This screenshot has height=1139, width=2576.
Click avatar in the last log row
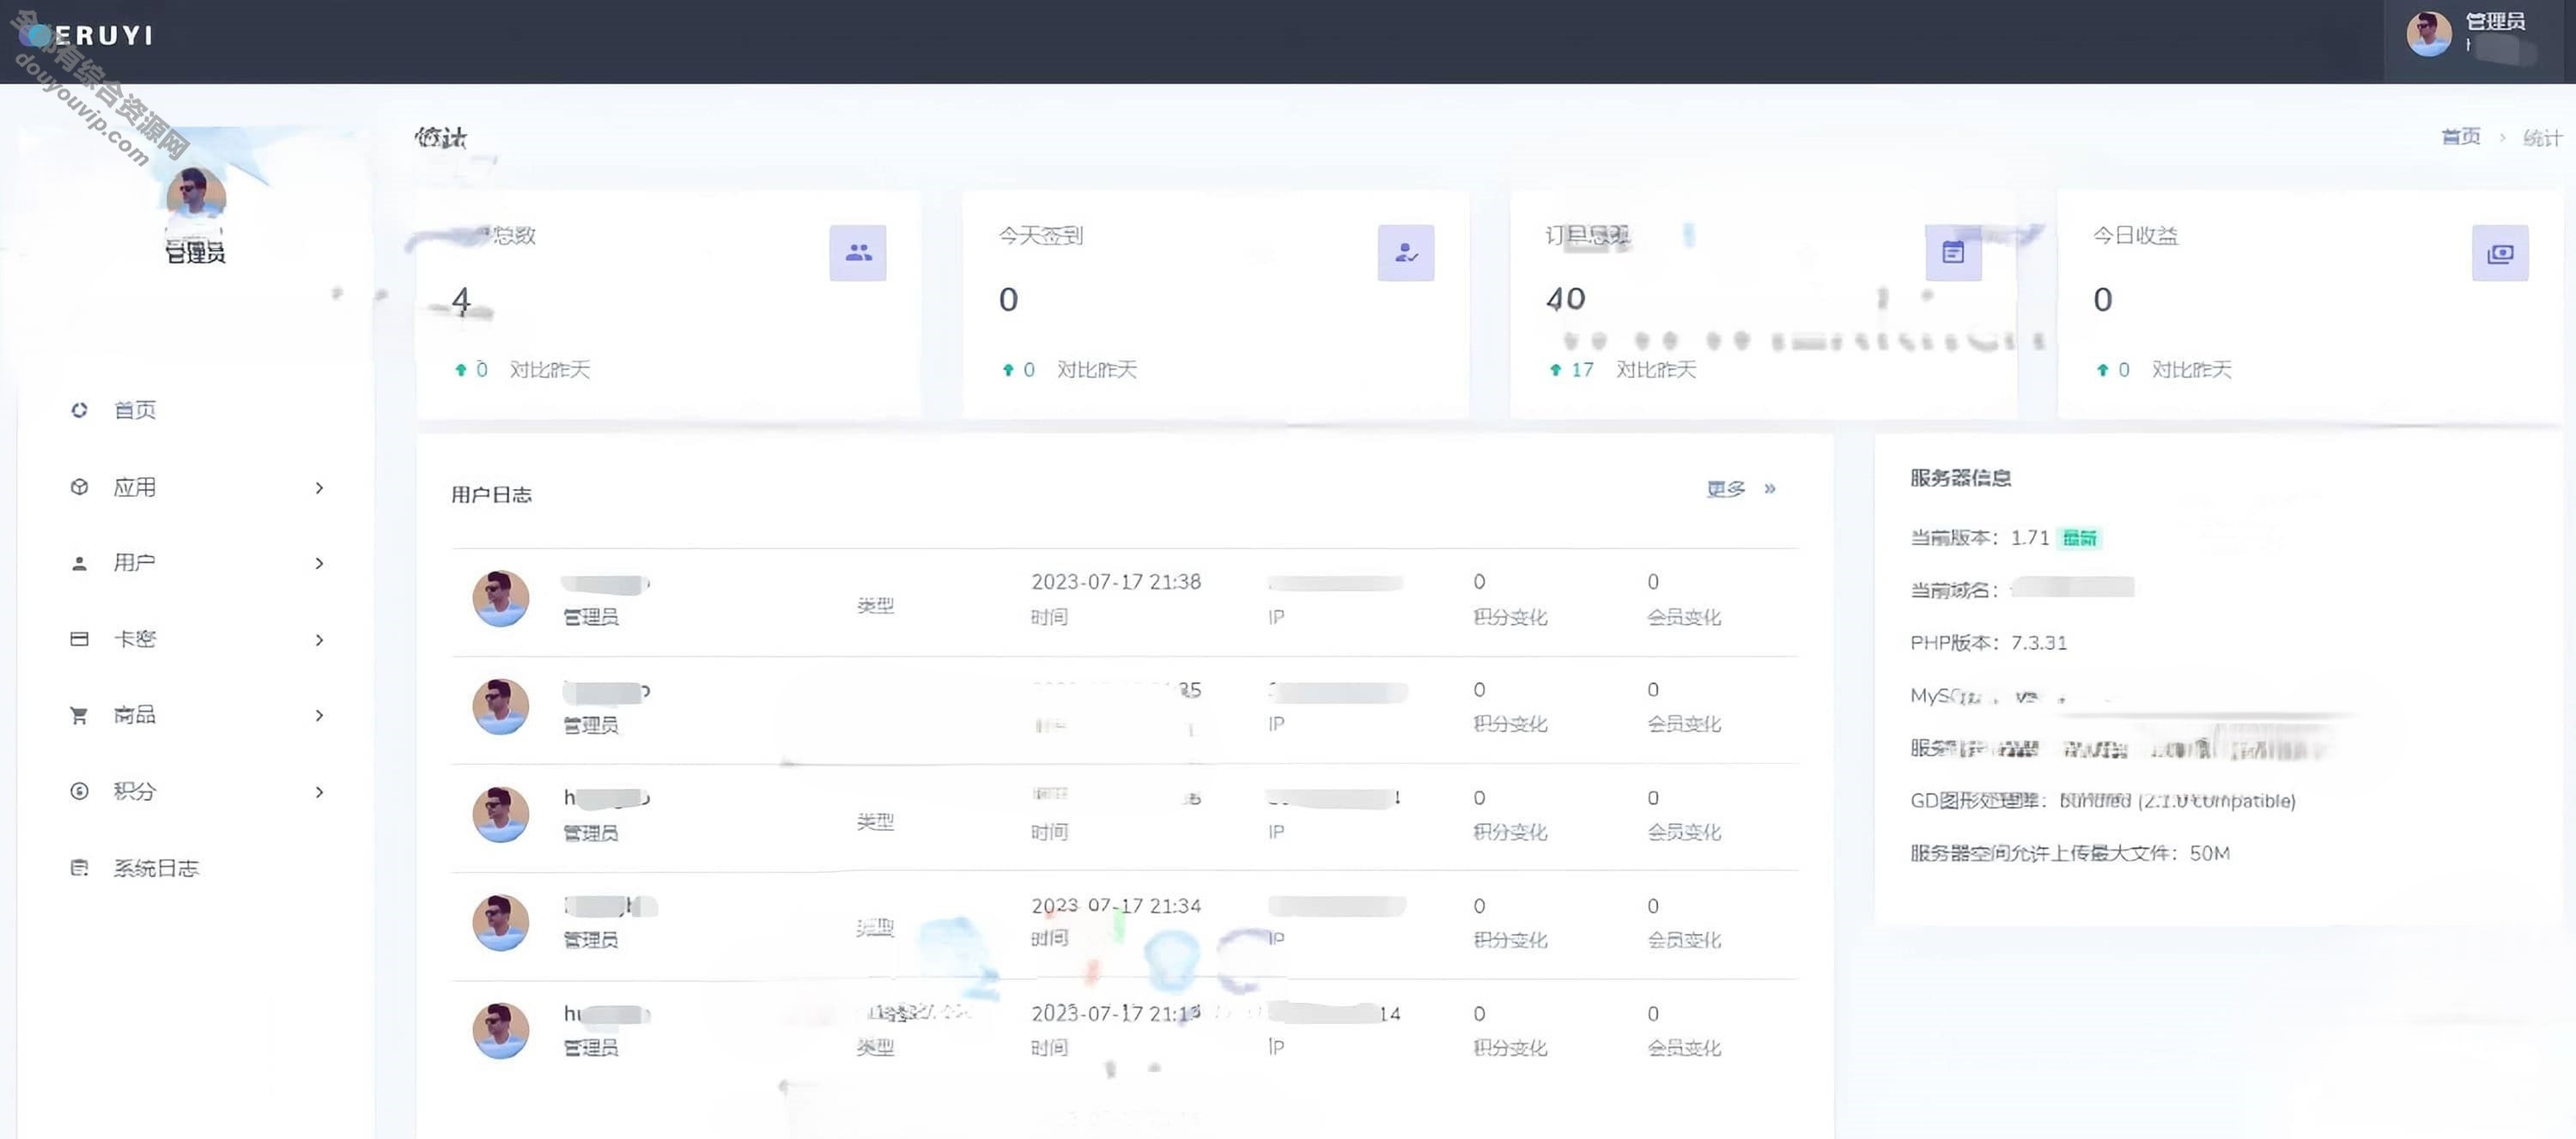pyautogui.click(x=500, y=1030)
